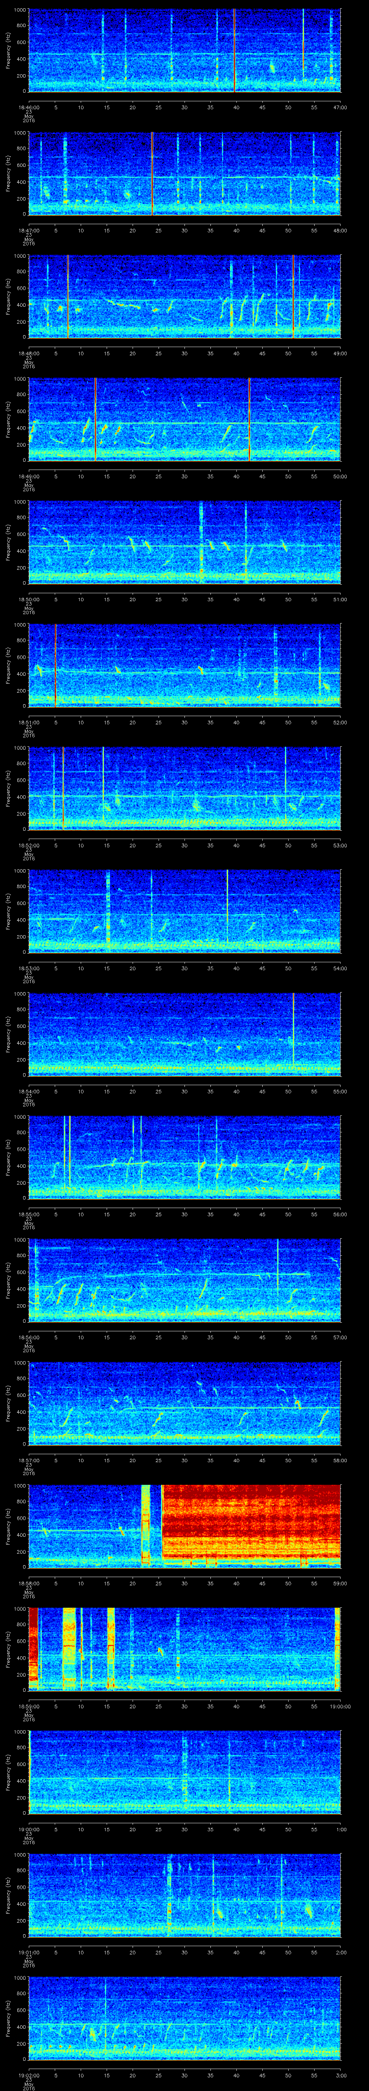The width and height of the screenshot is (369, 2091).
Task: Click the 18:59:00 start time label
Action: (x=29, y=1706)
